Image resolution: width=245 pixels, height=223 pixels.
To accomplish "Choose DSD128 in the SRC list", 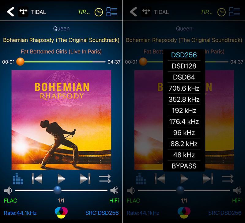I will point(184,66).
